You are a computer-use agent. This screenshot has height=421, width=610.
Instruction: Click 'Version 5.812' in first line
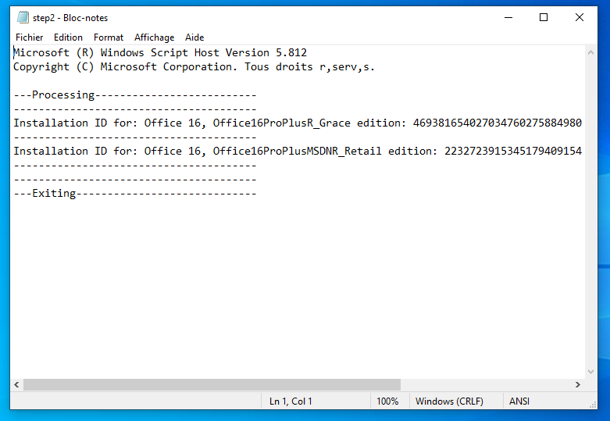coord(266,52)
